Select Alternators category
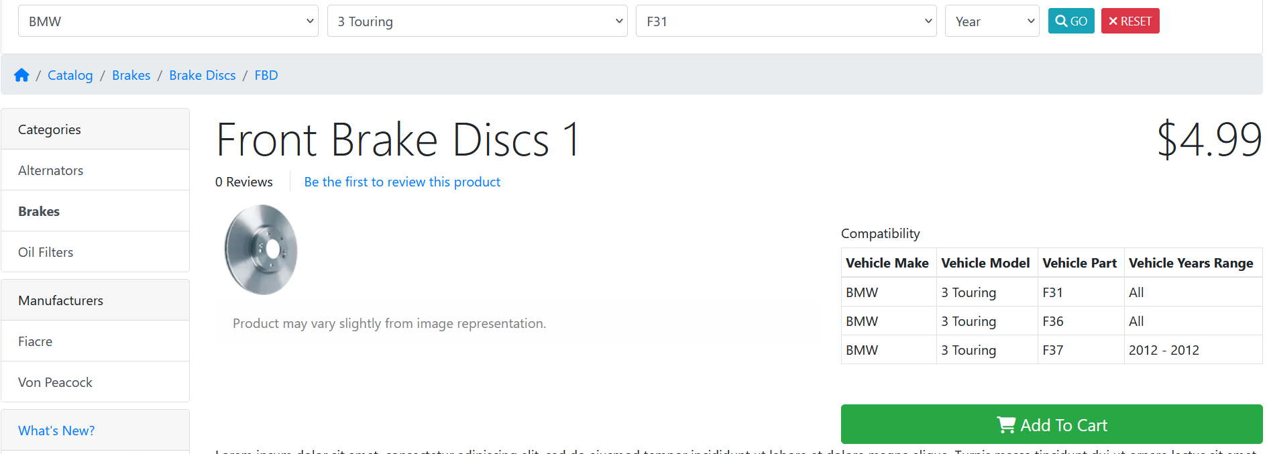 point(95,170)
